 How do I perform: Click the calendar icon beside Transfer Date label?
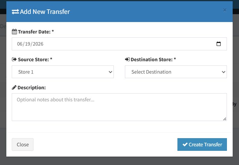[x=14, y=32]
